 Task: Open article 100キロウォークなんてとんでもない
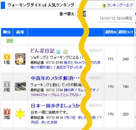tap(56, 95)
